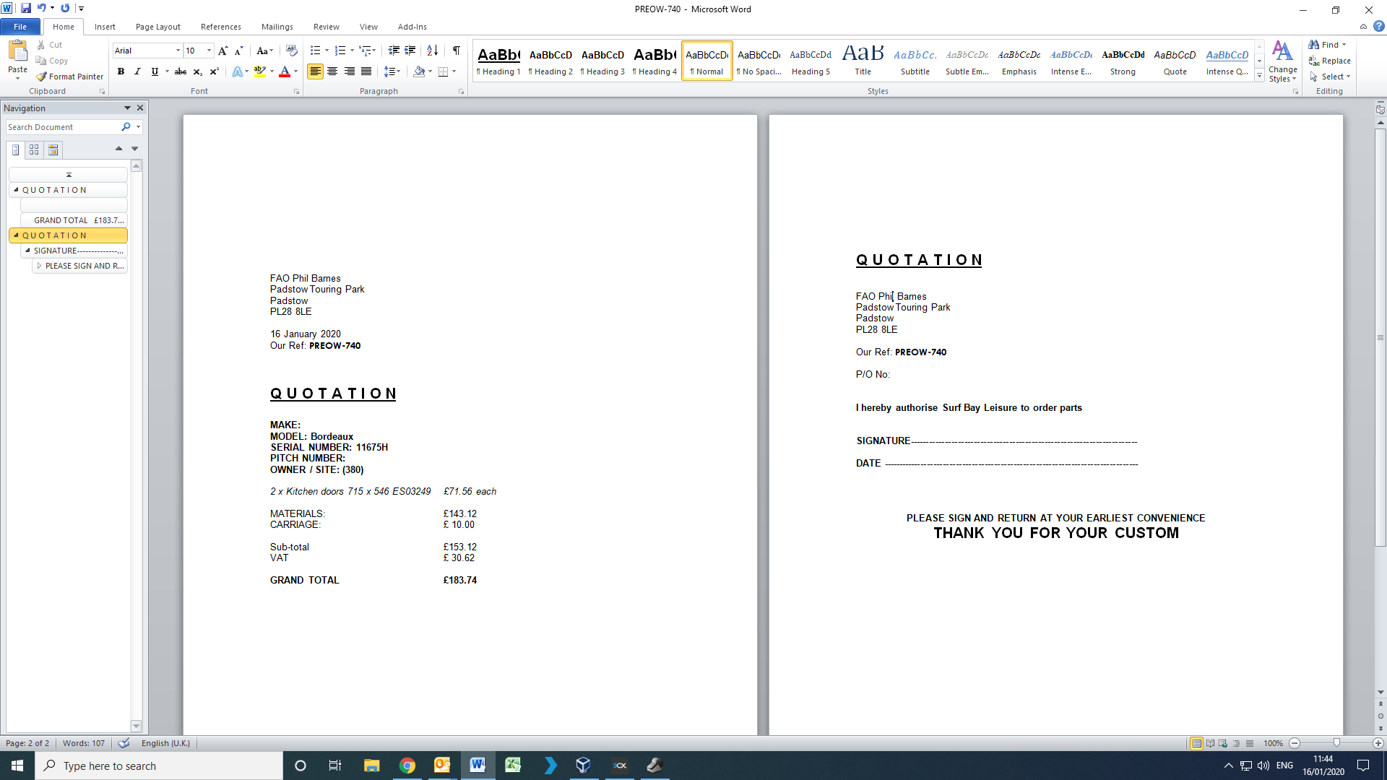This screenshot has width=1387, height=780.
Task: Open the font size dropdown showing 10
Action: coord(209,51)
